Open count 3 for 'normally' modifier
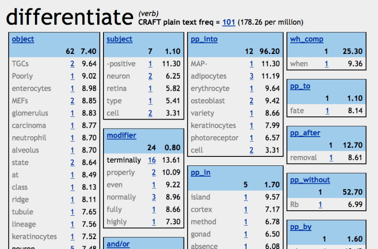 [153, 197]
